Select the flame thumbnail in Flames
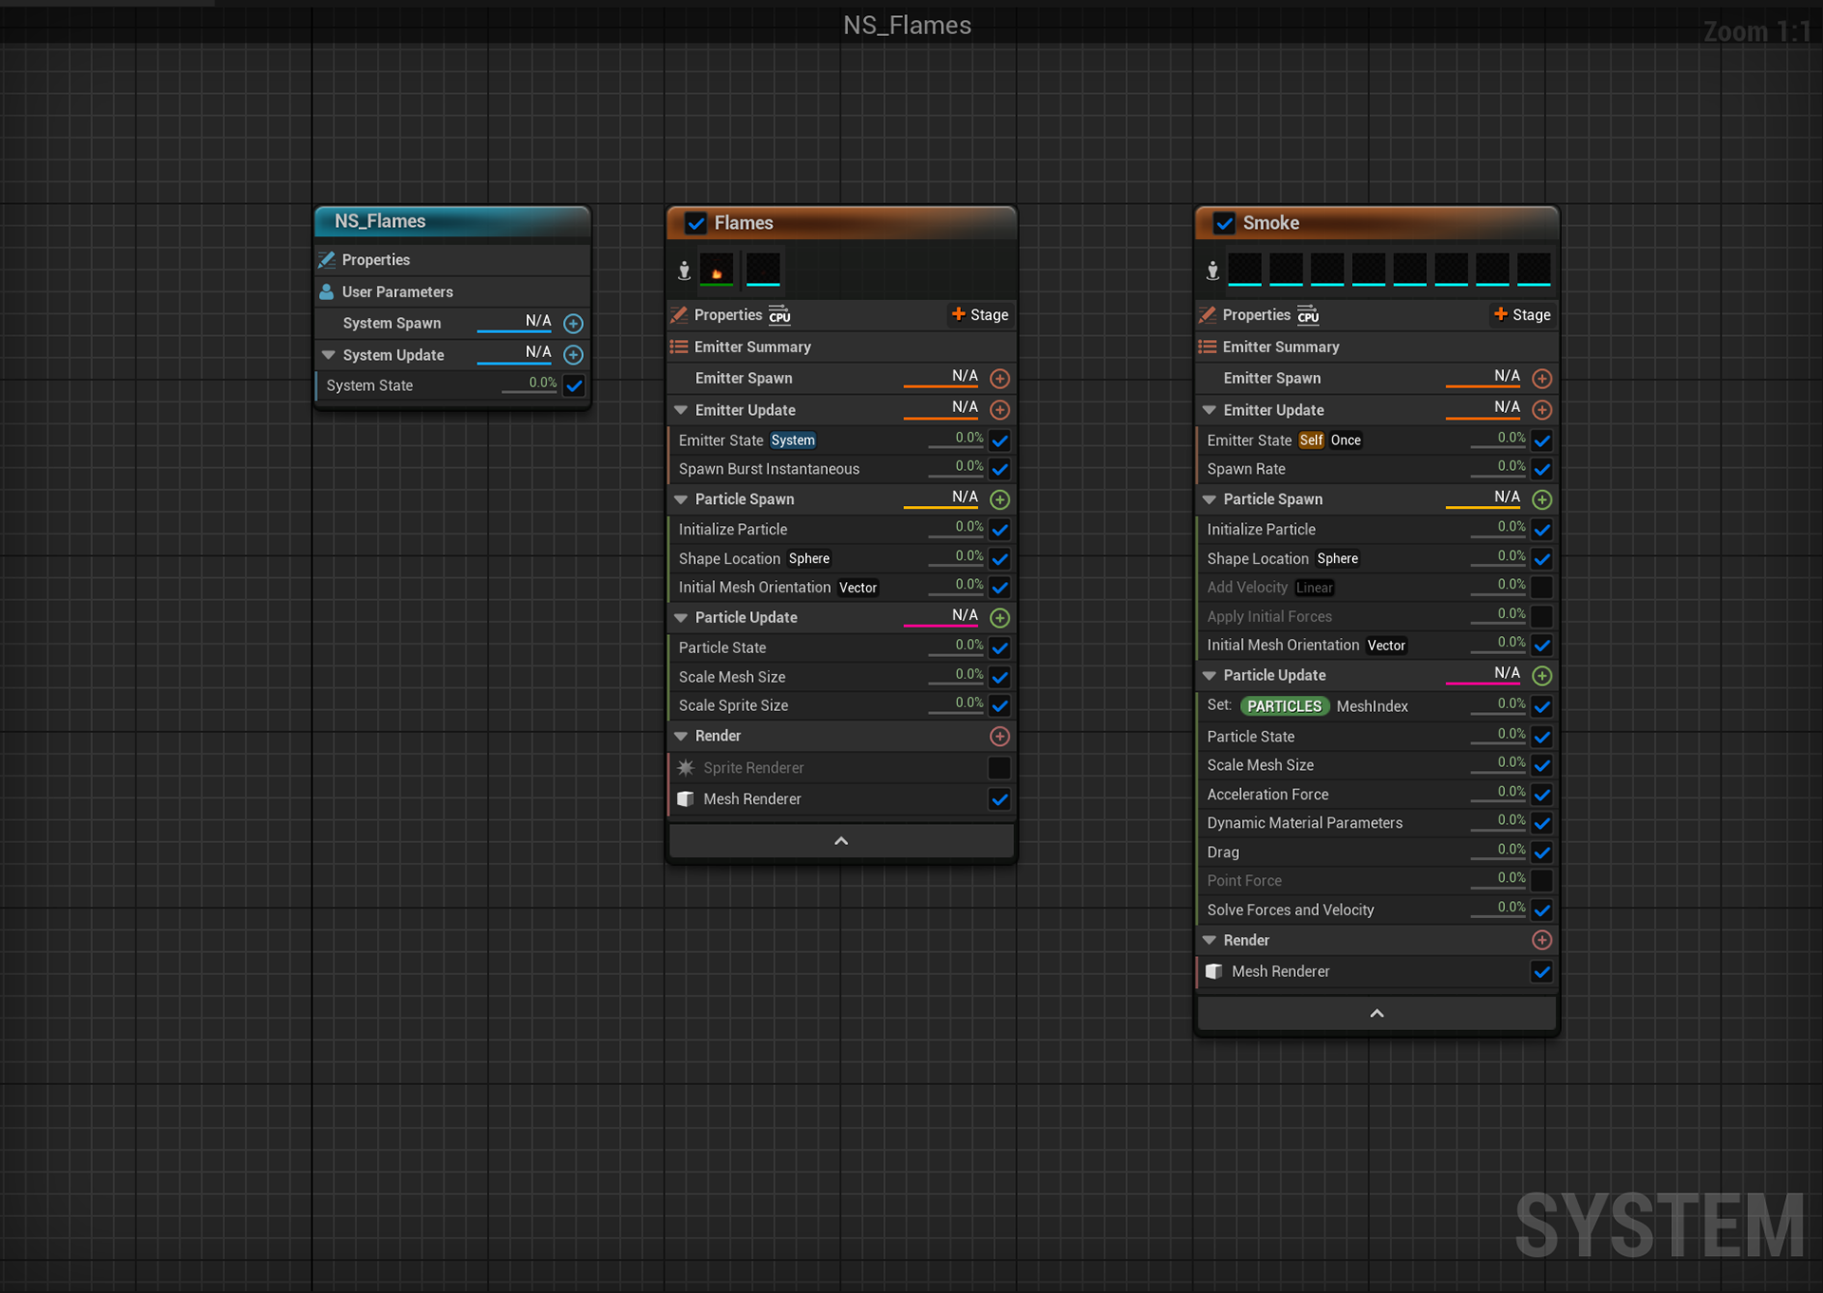The image size is (1823, 1293). pos(717,271)
